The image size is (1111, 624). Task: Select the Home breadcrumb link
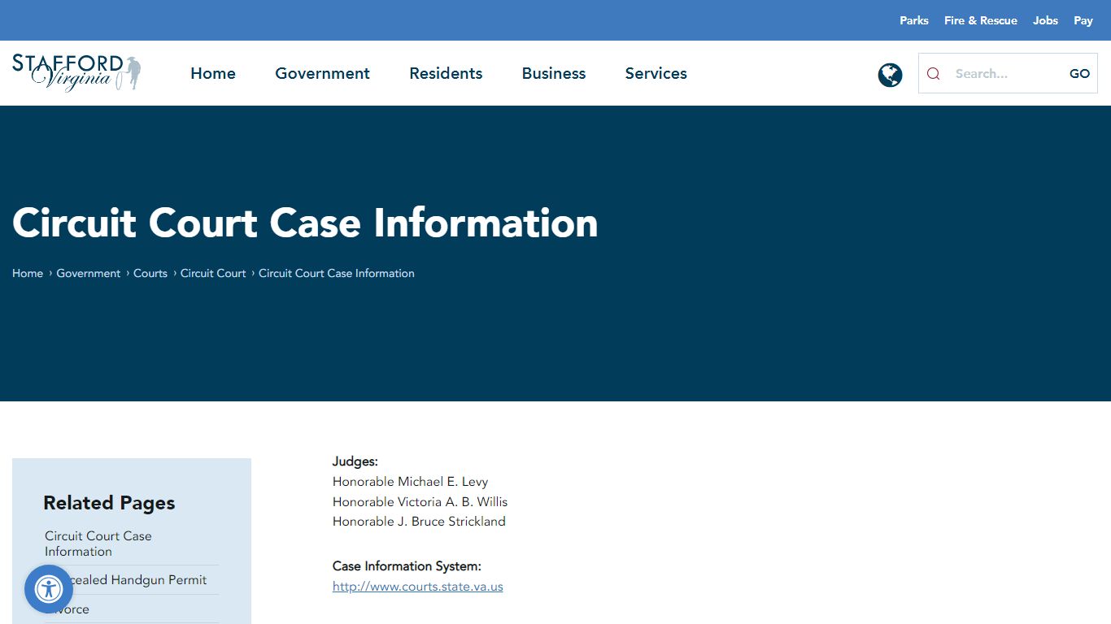click(28, 273)
